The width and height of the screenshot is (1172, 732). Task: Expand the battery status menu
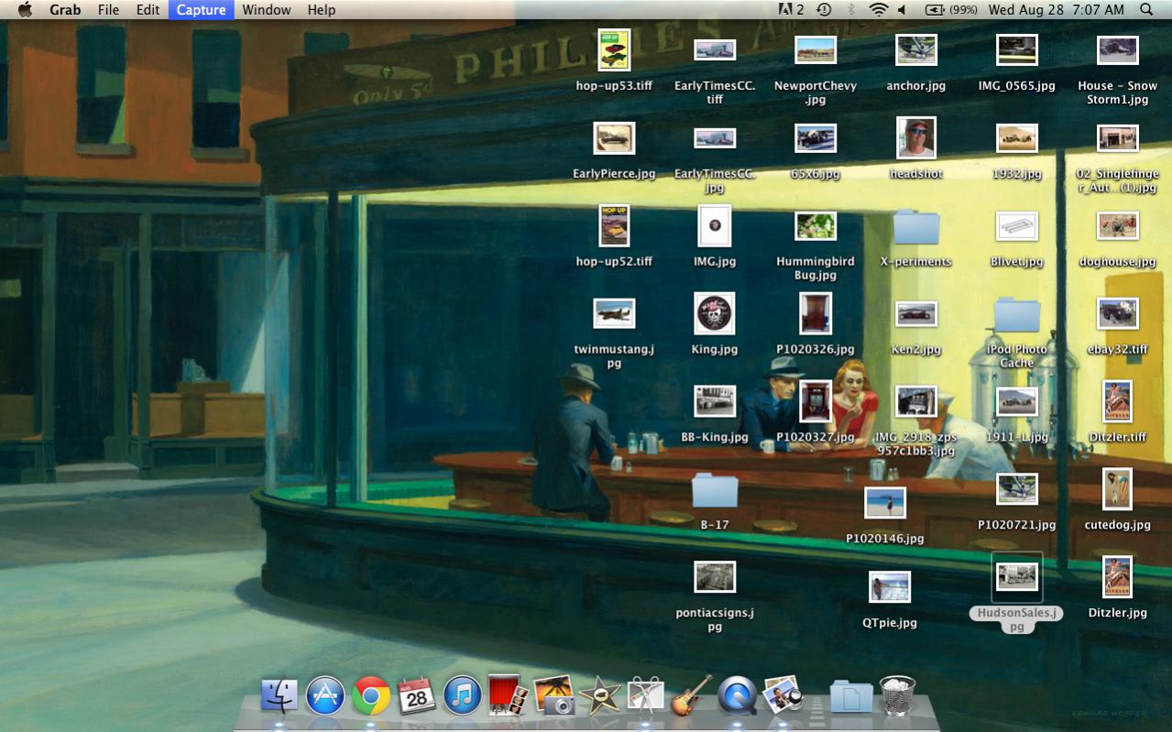[x=950, y=10]
